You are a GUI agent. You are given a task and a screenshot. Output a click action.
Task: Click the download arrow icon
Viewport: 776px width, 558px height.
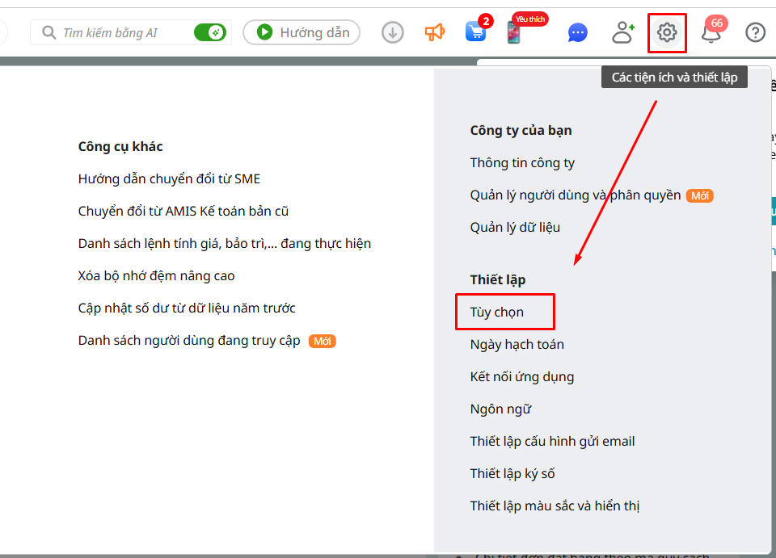coord(393,32)
